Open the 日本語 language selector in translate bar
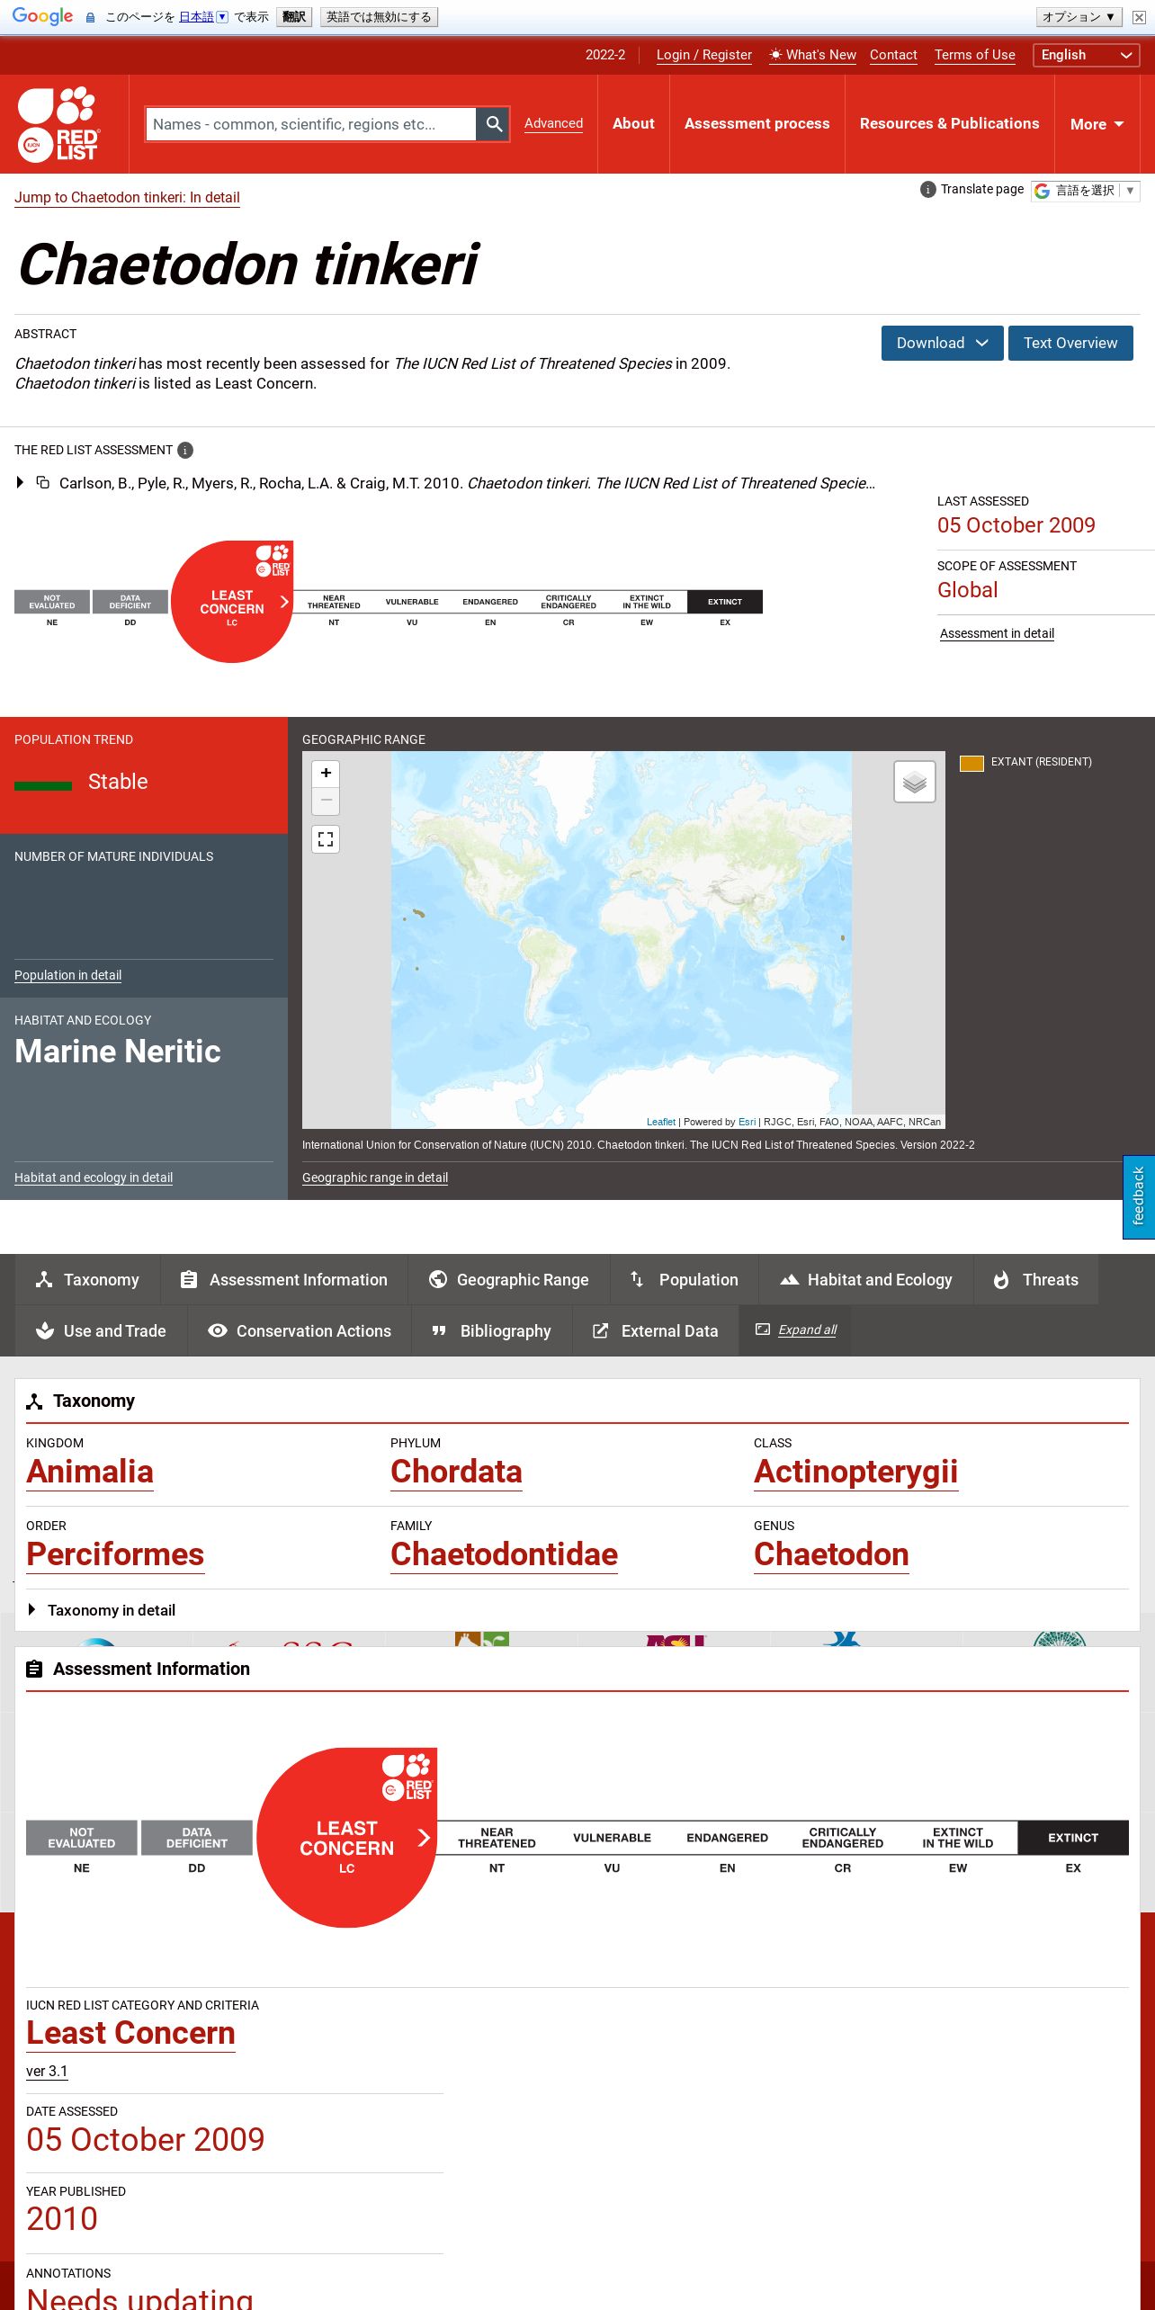 tap(203, 17)
